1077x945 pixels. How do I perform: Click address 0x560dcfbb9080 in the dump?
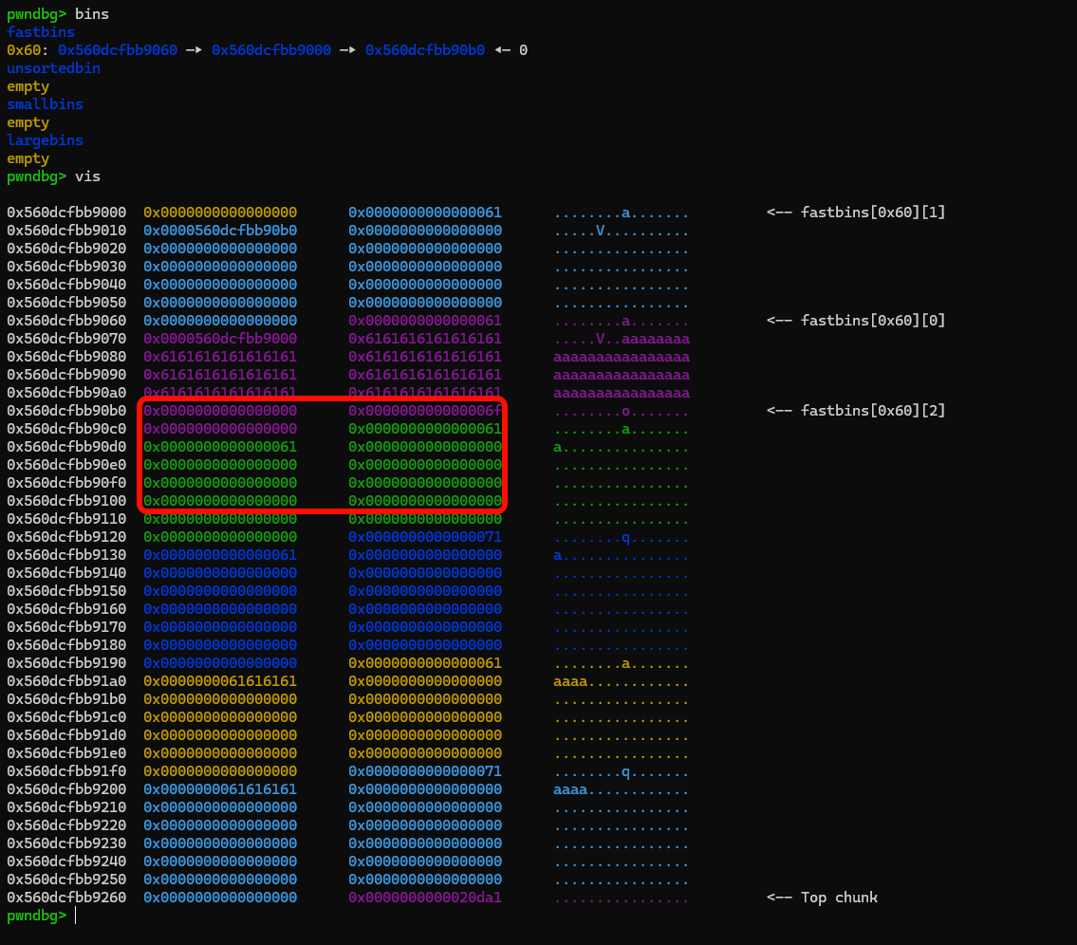(66, 357)
